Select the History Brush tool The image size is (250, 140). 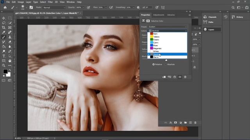coord(4,42)
